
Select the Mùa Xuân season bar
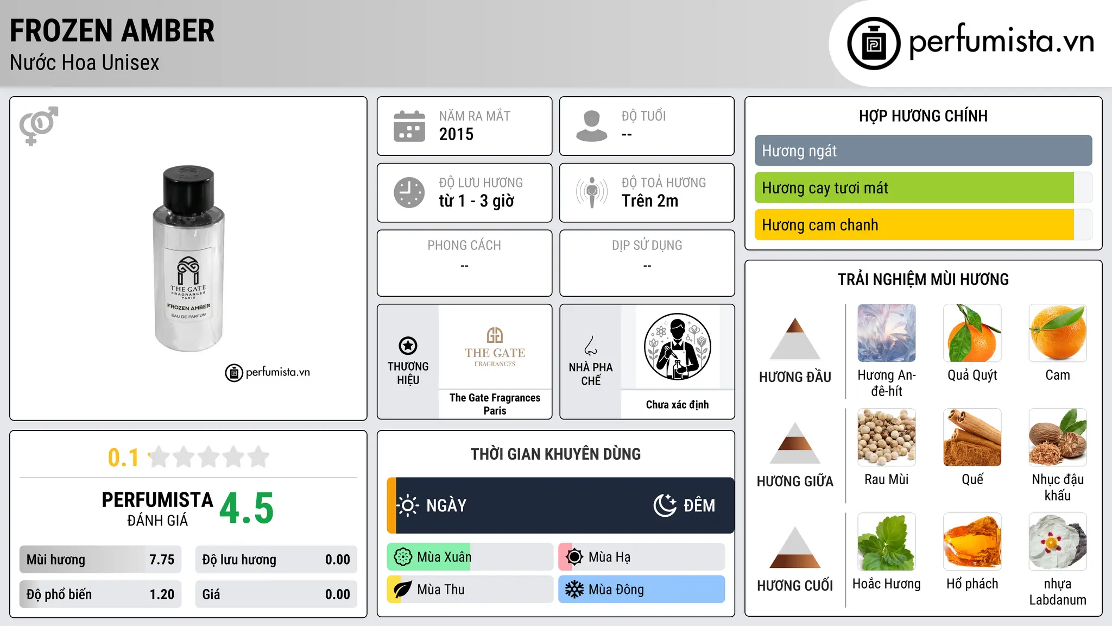[x=470, y=557]
